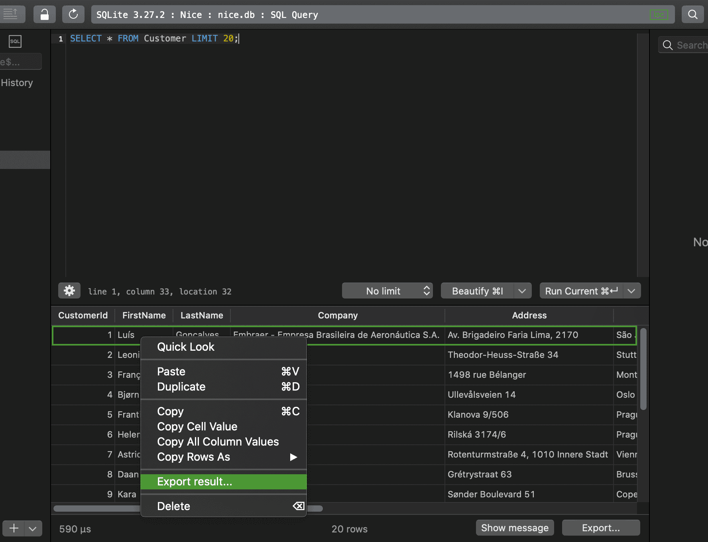Choose Copy All Column Values
Image resolution: width=708 pixels, height=542 pixels.
tap(224, 442)
